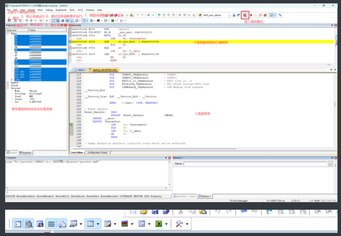Click Reset_Handler PROC on line 129
This screenshot has height=236, width=341.
click(x=101, y=112)
